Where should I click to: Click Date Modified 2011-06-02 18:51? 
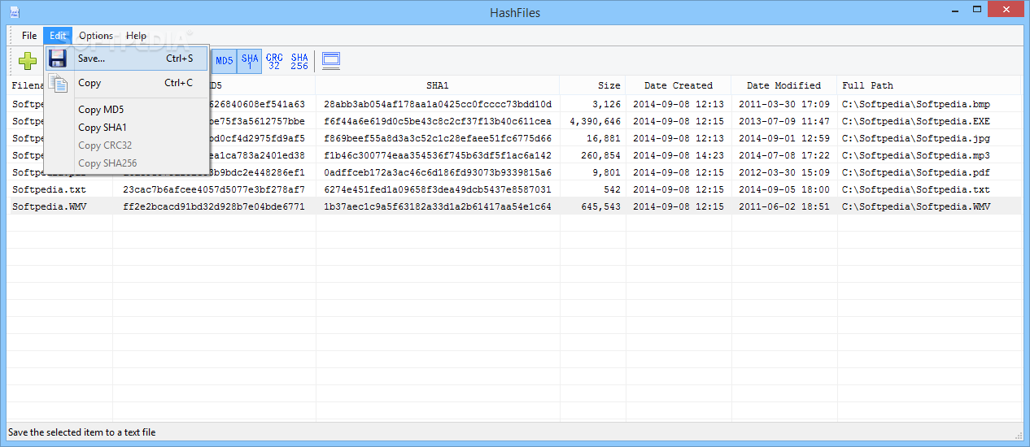(784, 206)
